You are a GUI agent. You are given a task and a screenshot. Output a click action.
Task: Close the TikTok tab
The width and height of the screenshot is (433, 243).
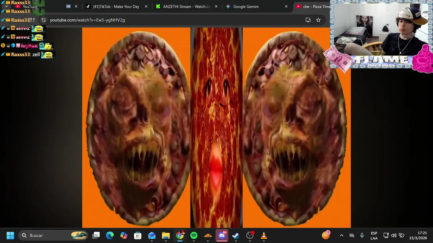[x=146, y=6]
